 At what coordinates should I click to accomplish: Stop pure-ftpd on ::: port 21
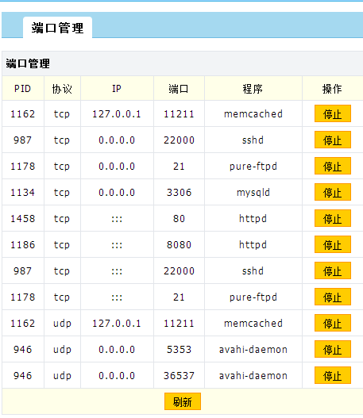(333, 297)
